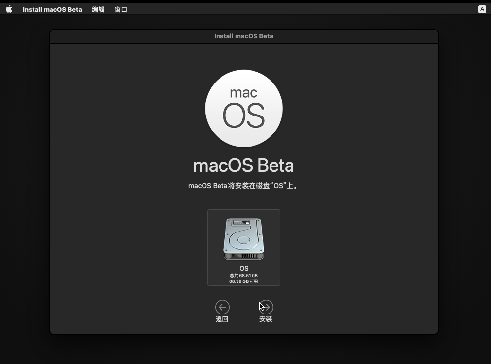Click the install arrow (安装) icon
This screenshot has width=491, height=364.
[266, 307]
